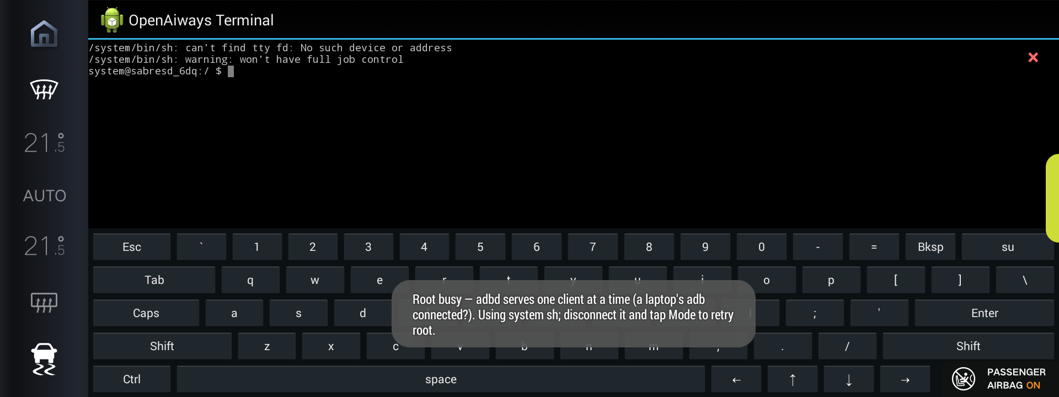
Task: Tap the "Root busy" toast message
Action: (573, 314)
